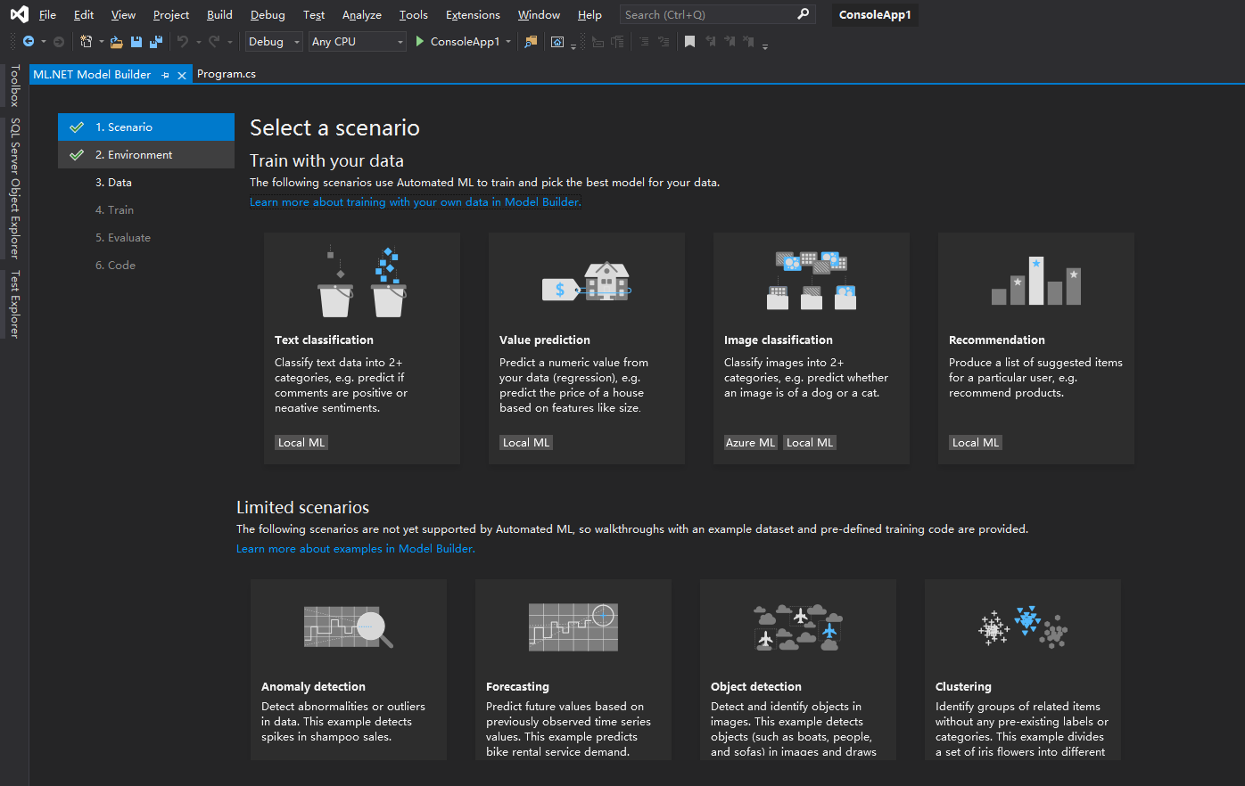Click the Text classification buckets illustration

coord(362,281)
